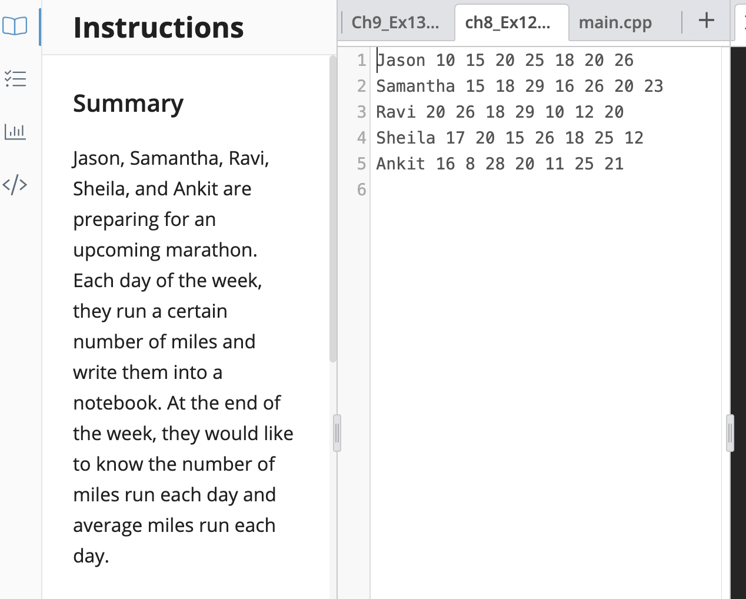746x599 pixels.
Task: Open the Ch9_Ex13 tab
Action: pos(395,21)
